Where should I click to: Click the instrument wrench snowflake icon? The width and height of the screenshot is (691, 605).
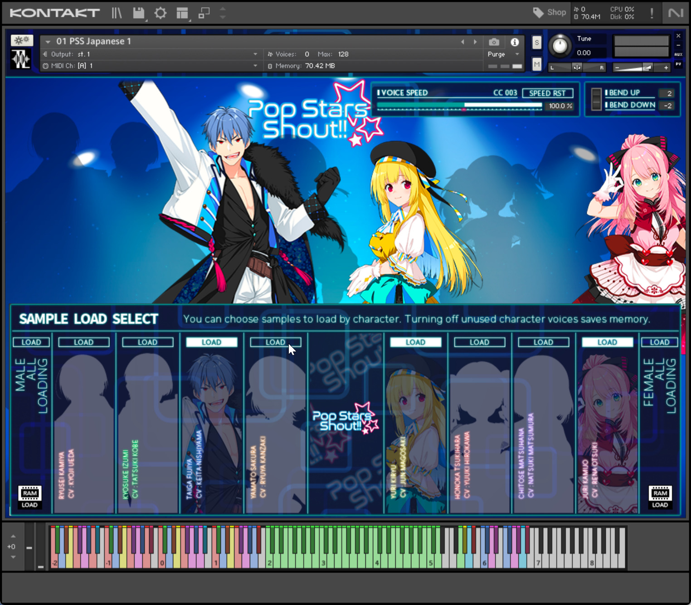[22, 40]
